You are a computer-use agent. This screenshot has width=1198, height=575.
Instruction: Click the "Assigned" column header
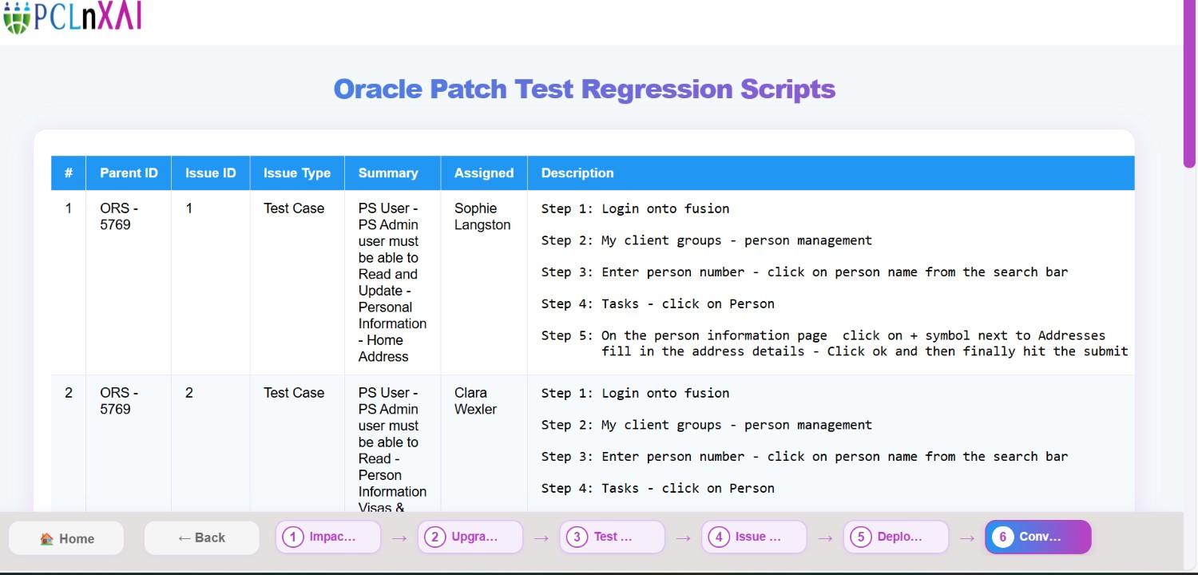click(484, 173)
